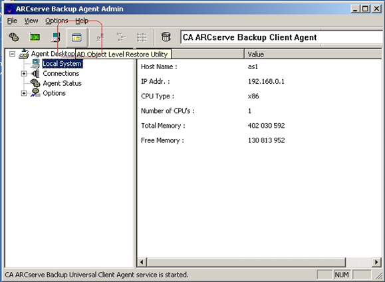The height and width of the screenshot is (282, 385).
Task: Click the horizontal scrollbar right arrow
Action: pyautogui.click(x=376, y=262)
